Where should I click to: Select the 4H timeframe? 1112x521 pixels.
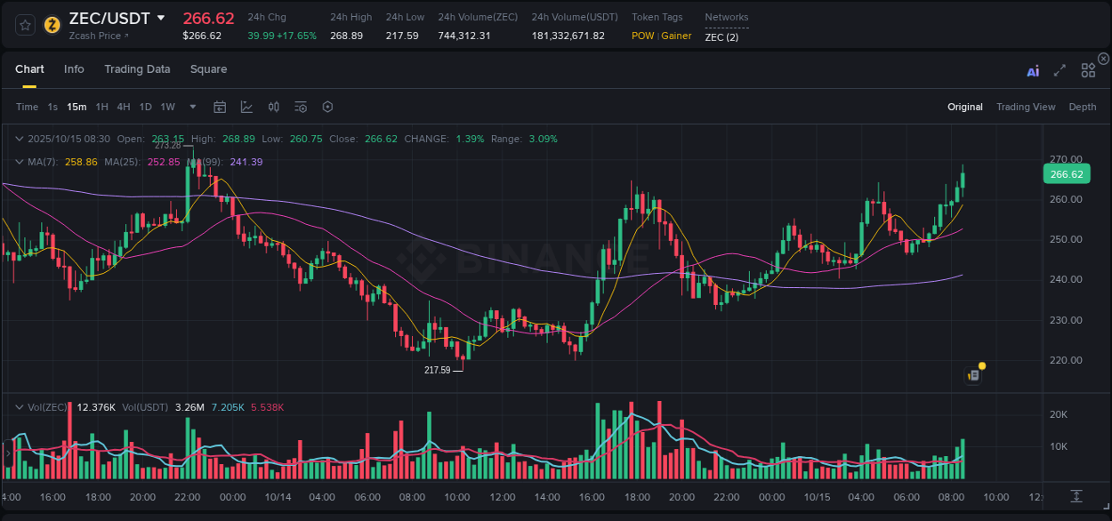pos(124,107)
